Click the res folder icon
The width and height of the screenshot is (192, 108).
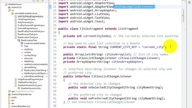(9, 103)
